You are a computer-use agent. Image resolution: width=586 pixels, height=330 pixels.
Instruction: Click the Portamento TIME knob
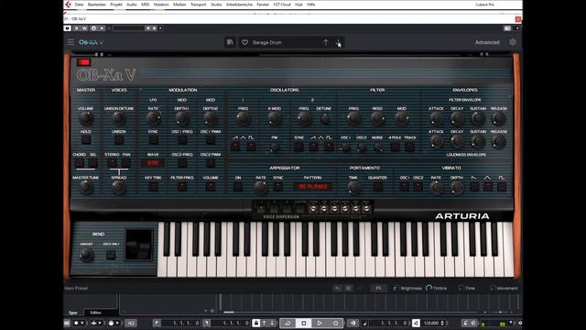353,187
